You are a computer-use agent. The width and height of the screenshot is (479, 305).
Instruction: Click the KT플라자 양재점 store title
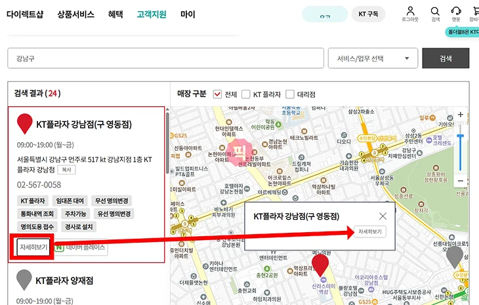click(64, 281)
